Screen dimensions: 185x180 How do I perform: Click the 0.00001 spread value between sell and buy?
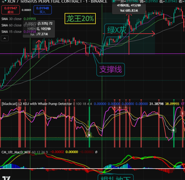click(x=27, y=10)
